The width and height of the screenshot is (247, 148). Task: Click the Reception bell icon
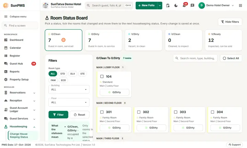pos(6,101)
